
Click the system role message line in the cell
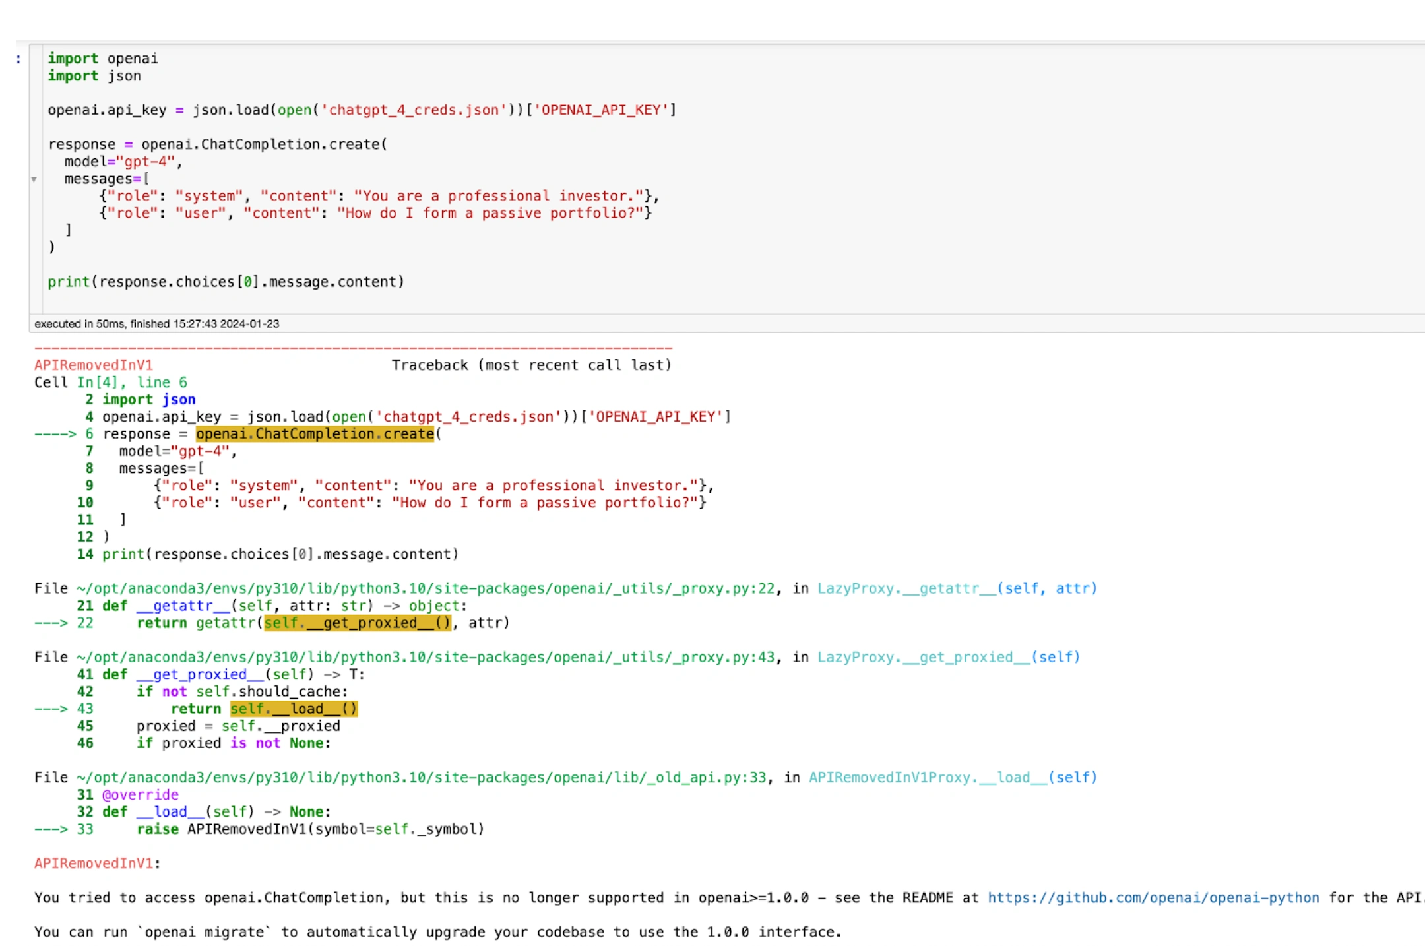(x=379, y=196)
